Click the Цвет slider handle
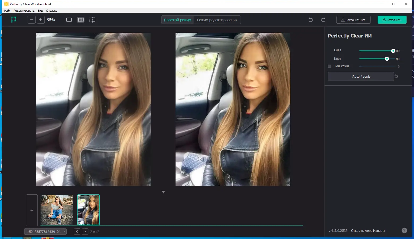The image size is (414, 239). click(x=387, y=59)
